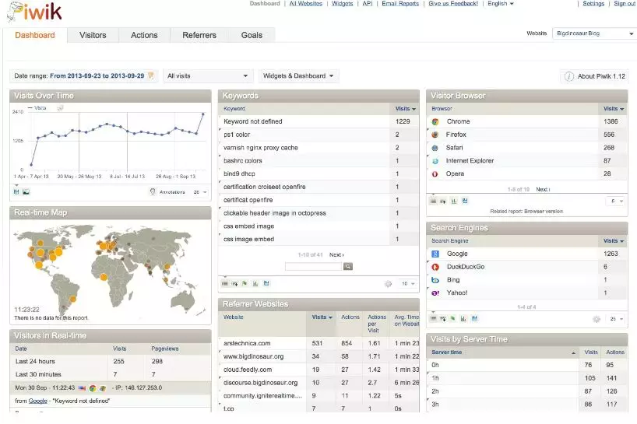The image size is (637, 424).
Task: Click the DuckDuckGo icon in Search Engines
Action: [435, 267]
